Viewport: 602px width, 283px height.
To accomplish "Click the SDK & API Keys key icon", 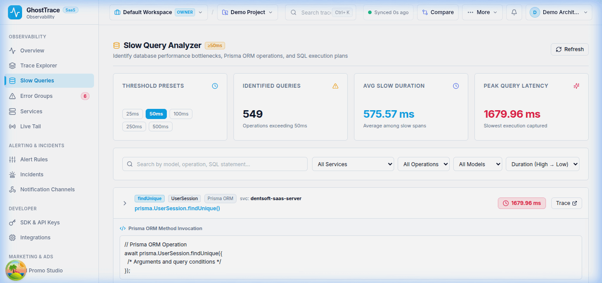I will 12,223.
